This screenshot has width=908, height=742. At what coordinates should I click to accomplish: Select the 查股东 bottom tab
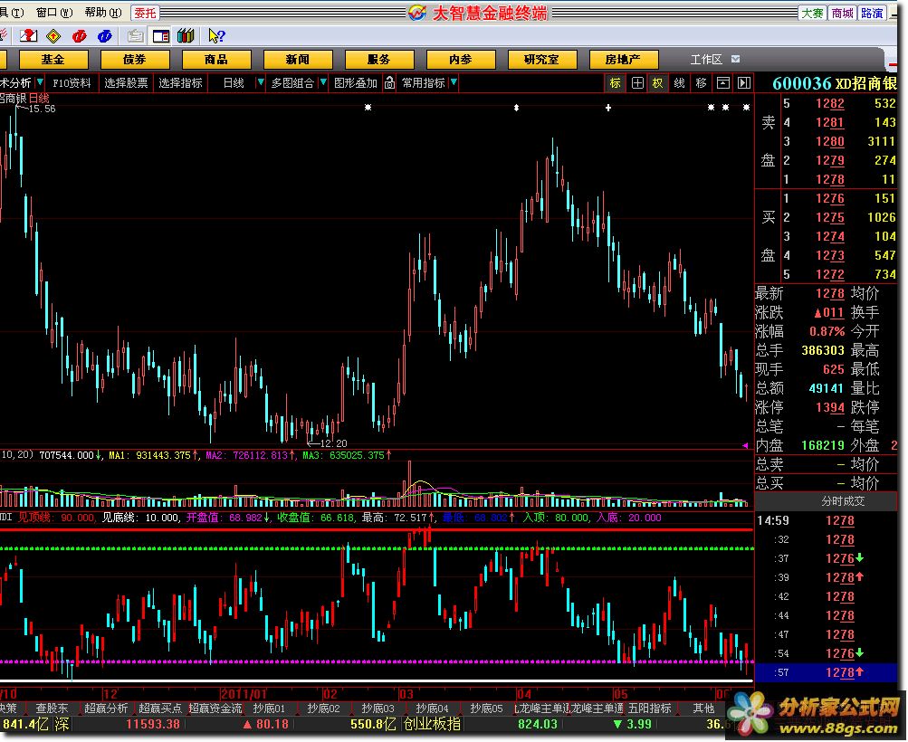coord(53,708)
